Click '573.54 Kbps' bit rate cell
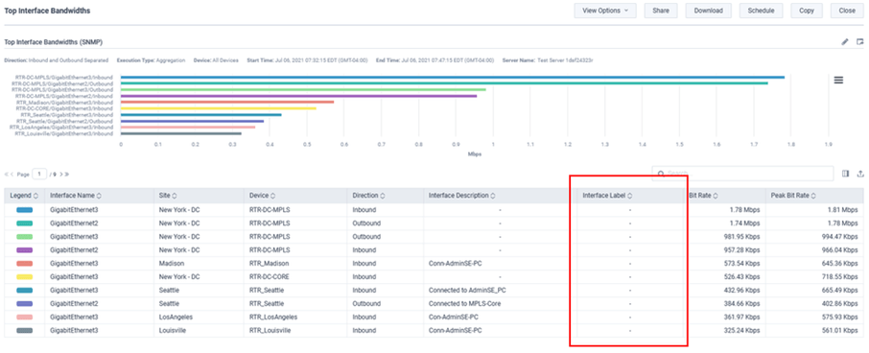The width and height of the screenshot is (869, 353). click(x=741, y=263)
